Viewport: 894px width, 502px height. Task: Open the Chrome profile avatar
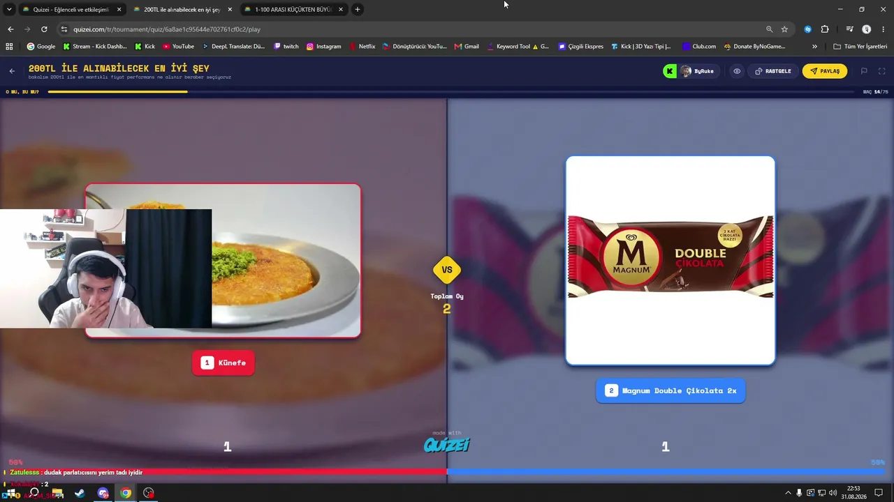coord(867,29)
